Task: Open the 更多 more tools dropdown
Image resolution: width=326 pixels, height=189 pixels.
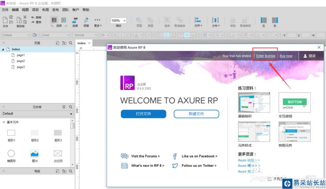Action: pos(97,22)
